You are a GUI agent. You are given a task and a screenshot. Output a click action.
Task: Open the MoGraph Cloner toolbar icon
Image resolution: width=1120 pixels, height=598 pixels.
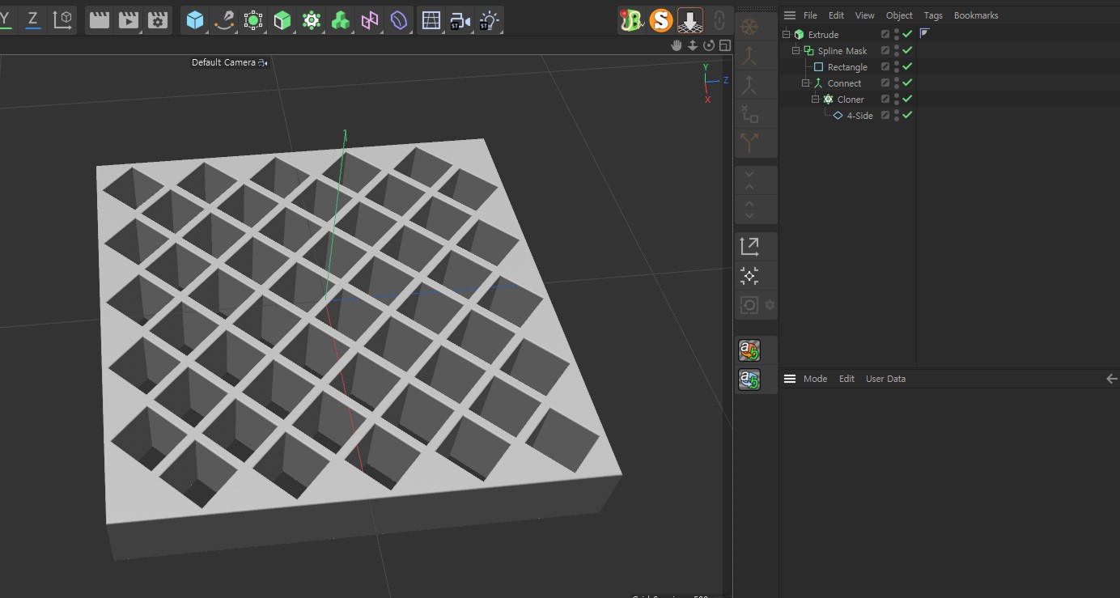tap(312, 20)
